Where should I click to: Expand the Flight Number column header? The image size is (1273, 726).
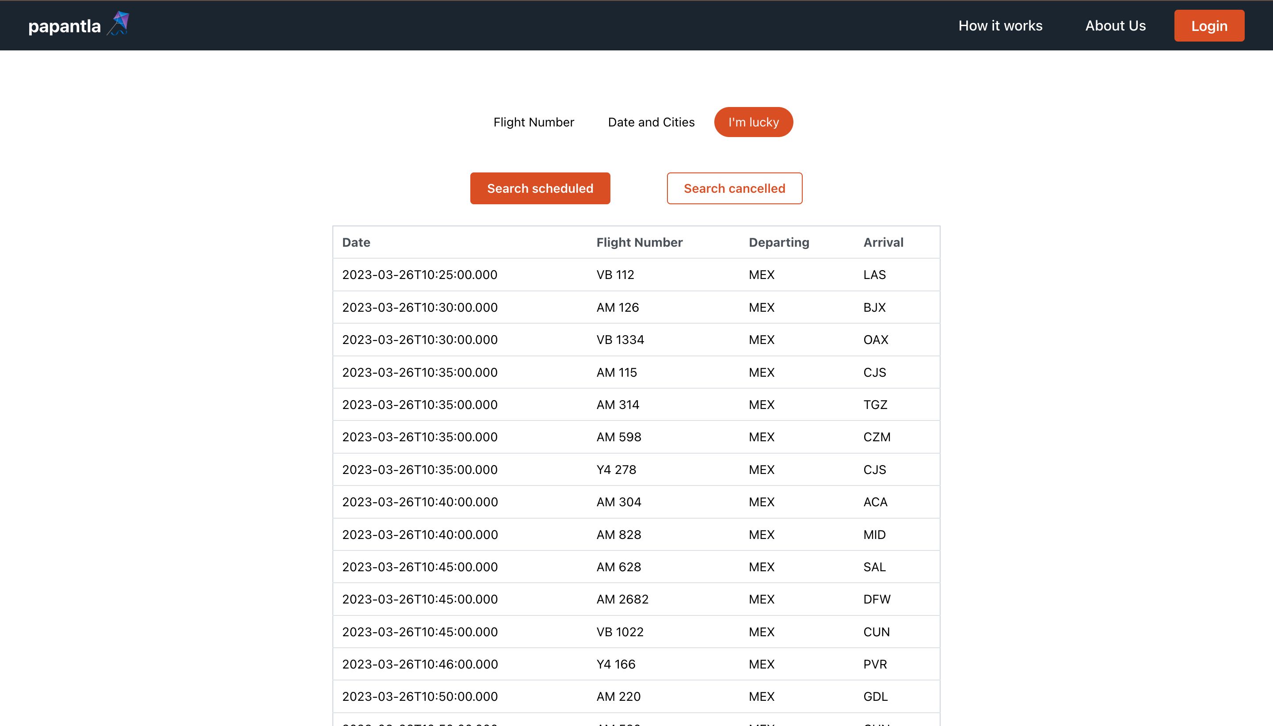click(x=639, y=242)
